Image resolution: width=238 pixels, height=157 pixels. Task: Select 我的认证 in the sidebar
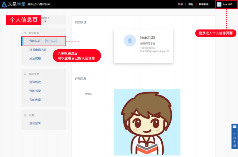click(35, 41)
